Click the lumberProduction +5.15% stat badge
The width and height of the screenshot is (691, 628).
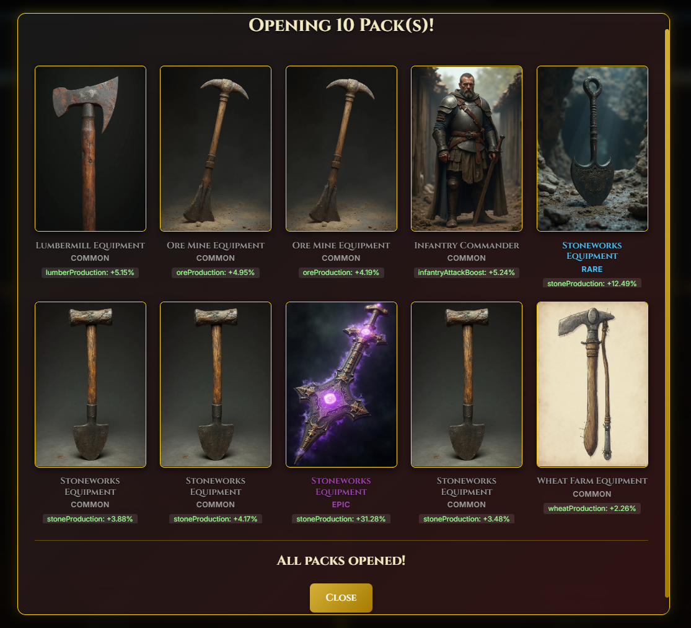(x=90, y=273)
